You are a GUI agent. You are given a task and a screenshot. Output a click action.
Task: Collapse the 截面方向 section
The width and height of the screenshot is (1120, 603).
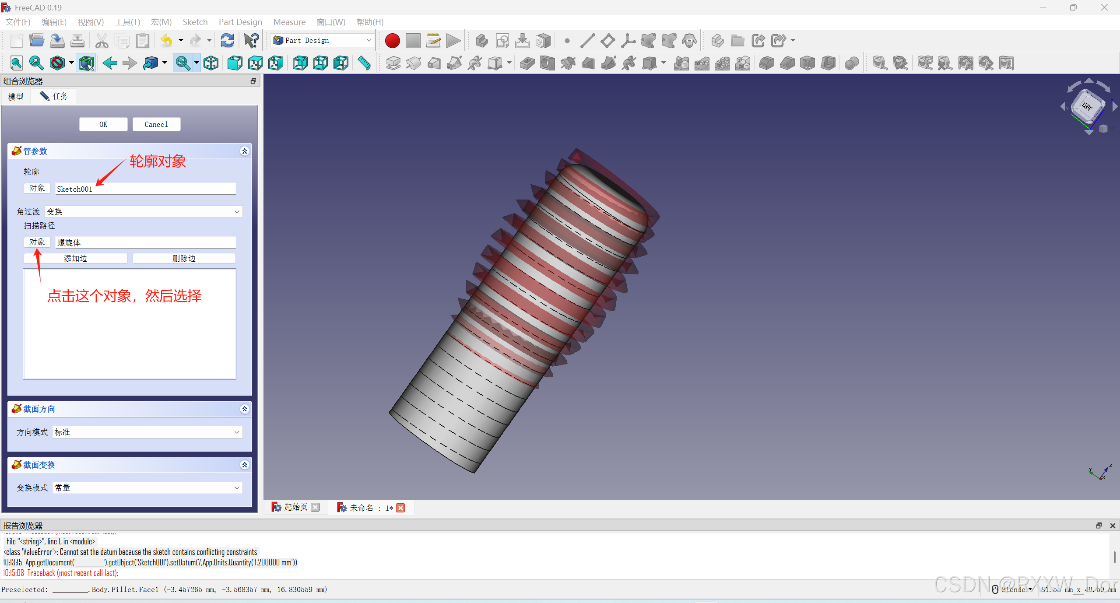tap(244, 409)
